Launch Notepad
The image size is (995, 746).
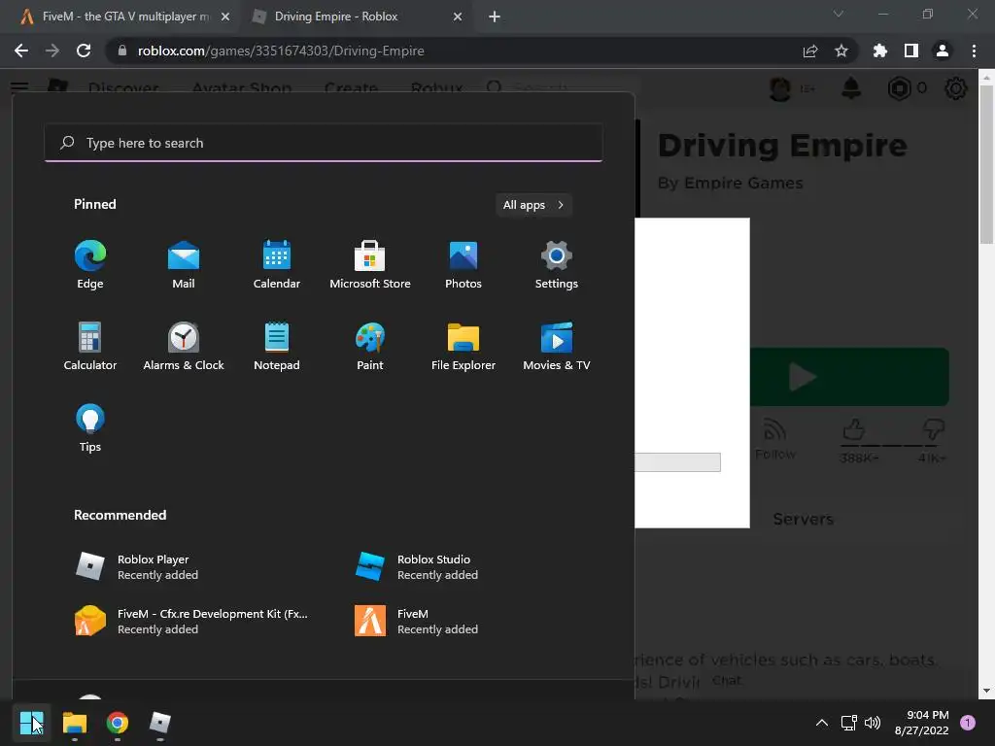[x=277, y=347]
